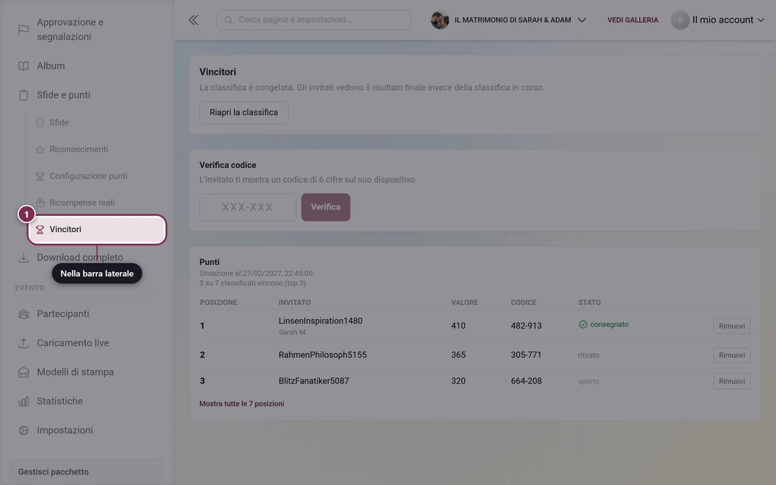
Task: Click the Impostazioni gear icon
Action: (24, 431)
